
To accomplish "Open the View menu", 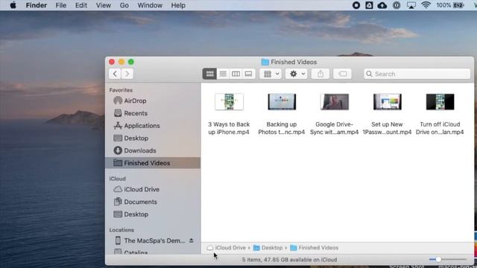I will pyautogui.click(x=104, y=5).
